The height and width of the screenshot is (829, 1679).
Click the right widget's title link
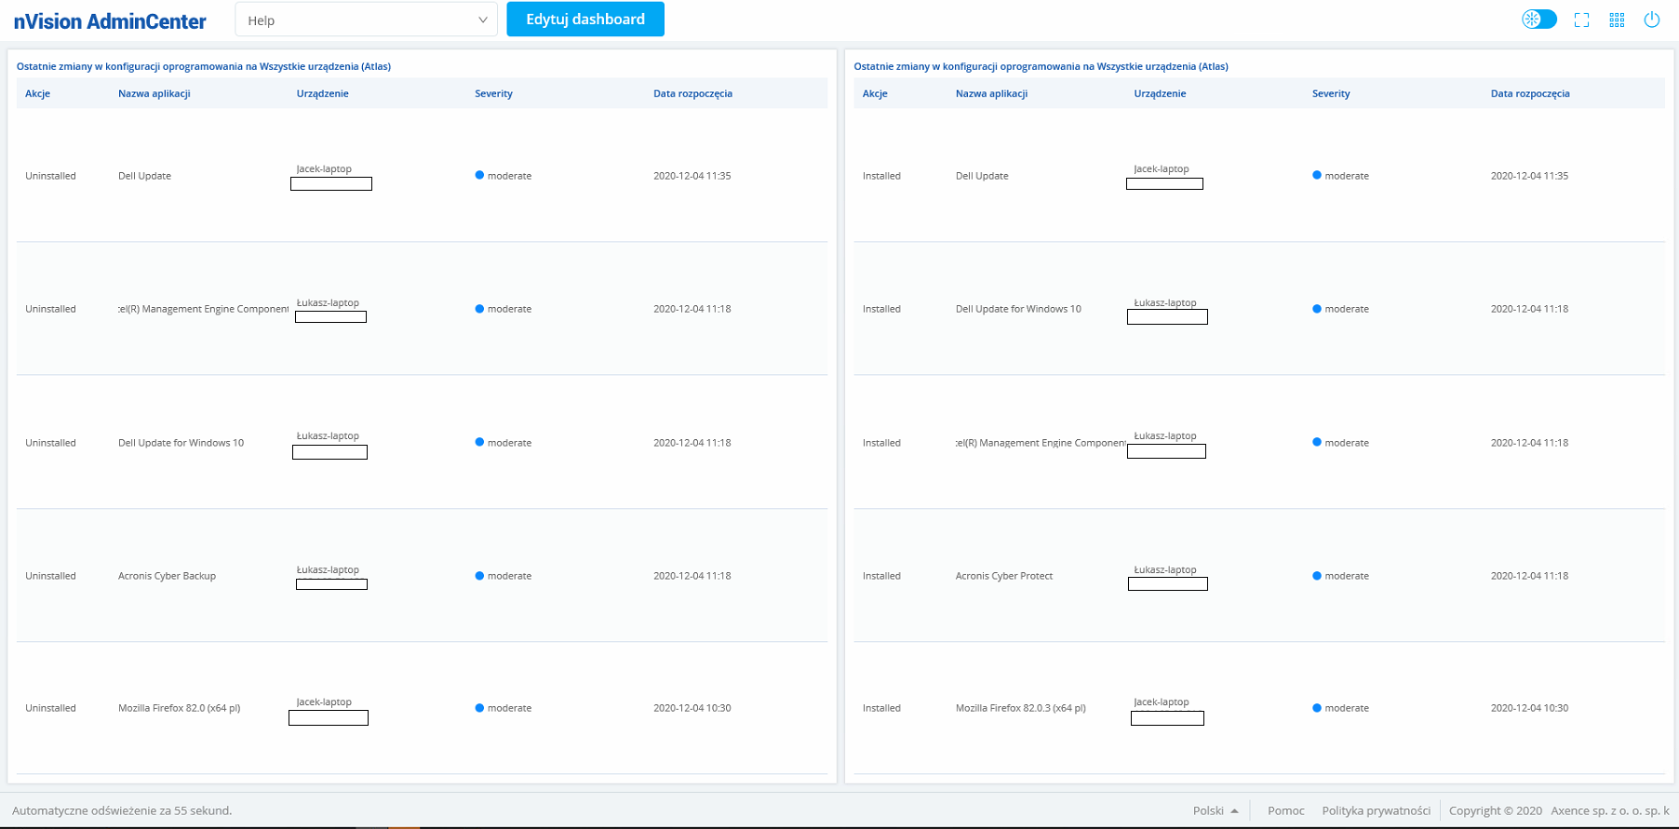tap(1041, 66)
